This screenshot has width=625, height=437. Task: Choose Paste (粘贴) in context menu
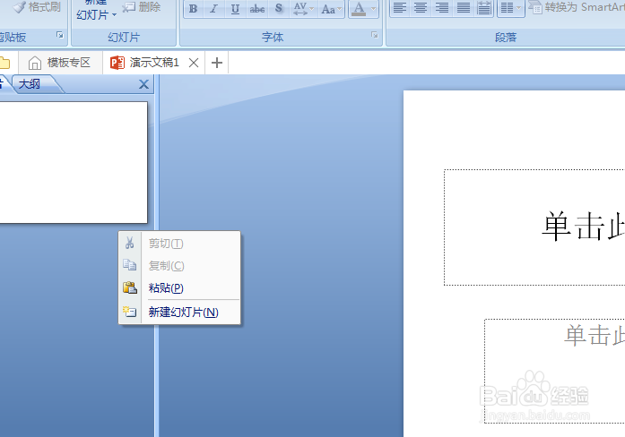(x=179, y=287)
